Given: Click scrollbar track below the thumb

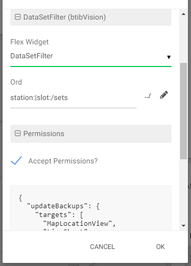Looking at the screenshot, I should point(183,191).
